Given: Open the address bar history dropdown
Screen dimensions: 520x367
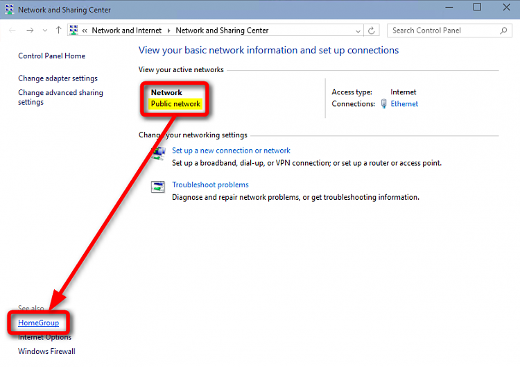Looking at the screenshot, I should 358,31.
